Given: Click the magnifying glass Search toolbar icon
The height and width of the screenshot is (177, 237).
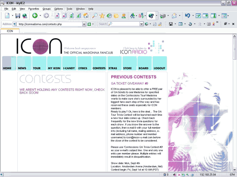Looking at the screenshot, I should 95,16.
